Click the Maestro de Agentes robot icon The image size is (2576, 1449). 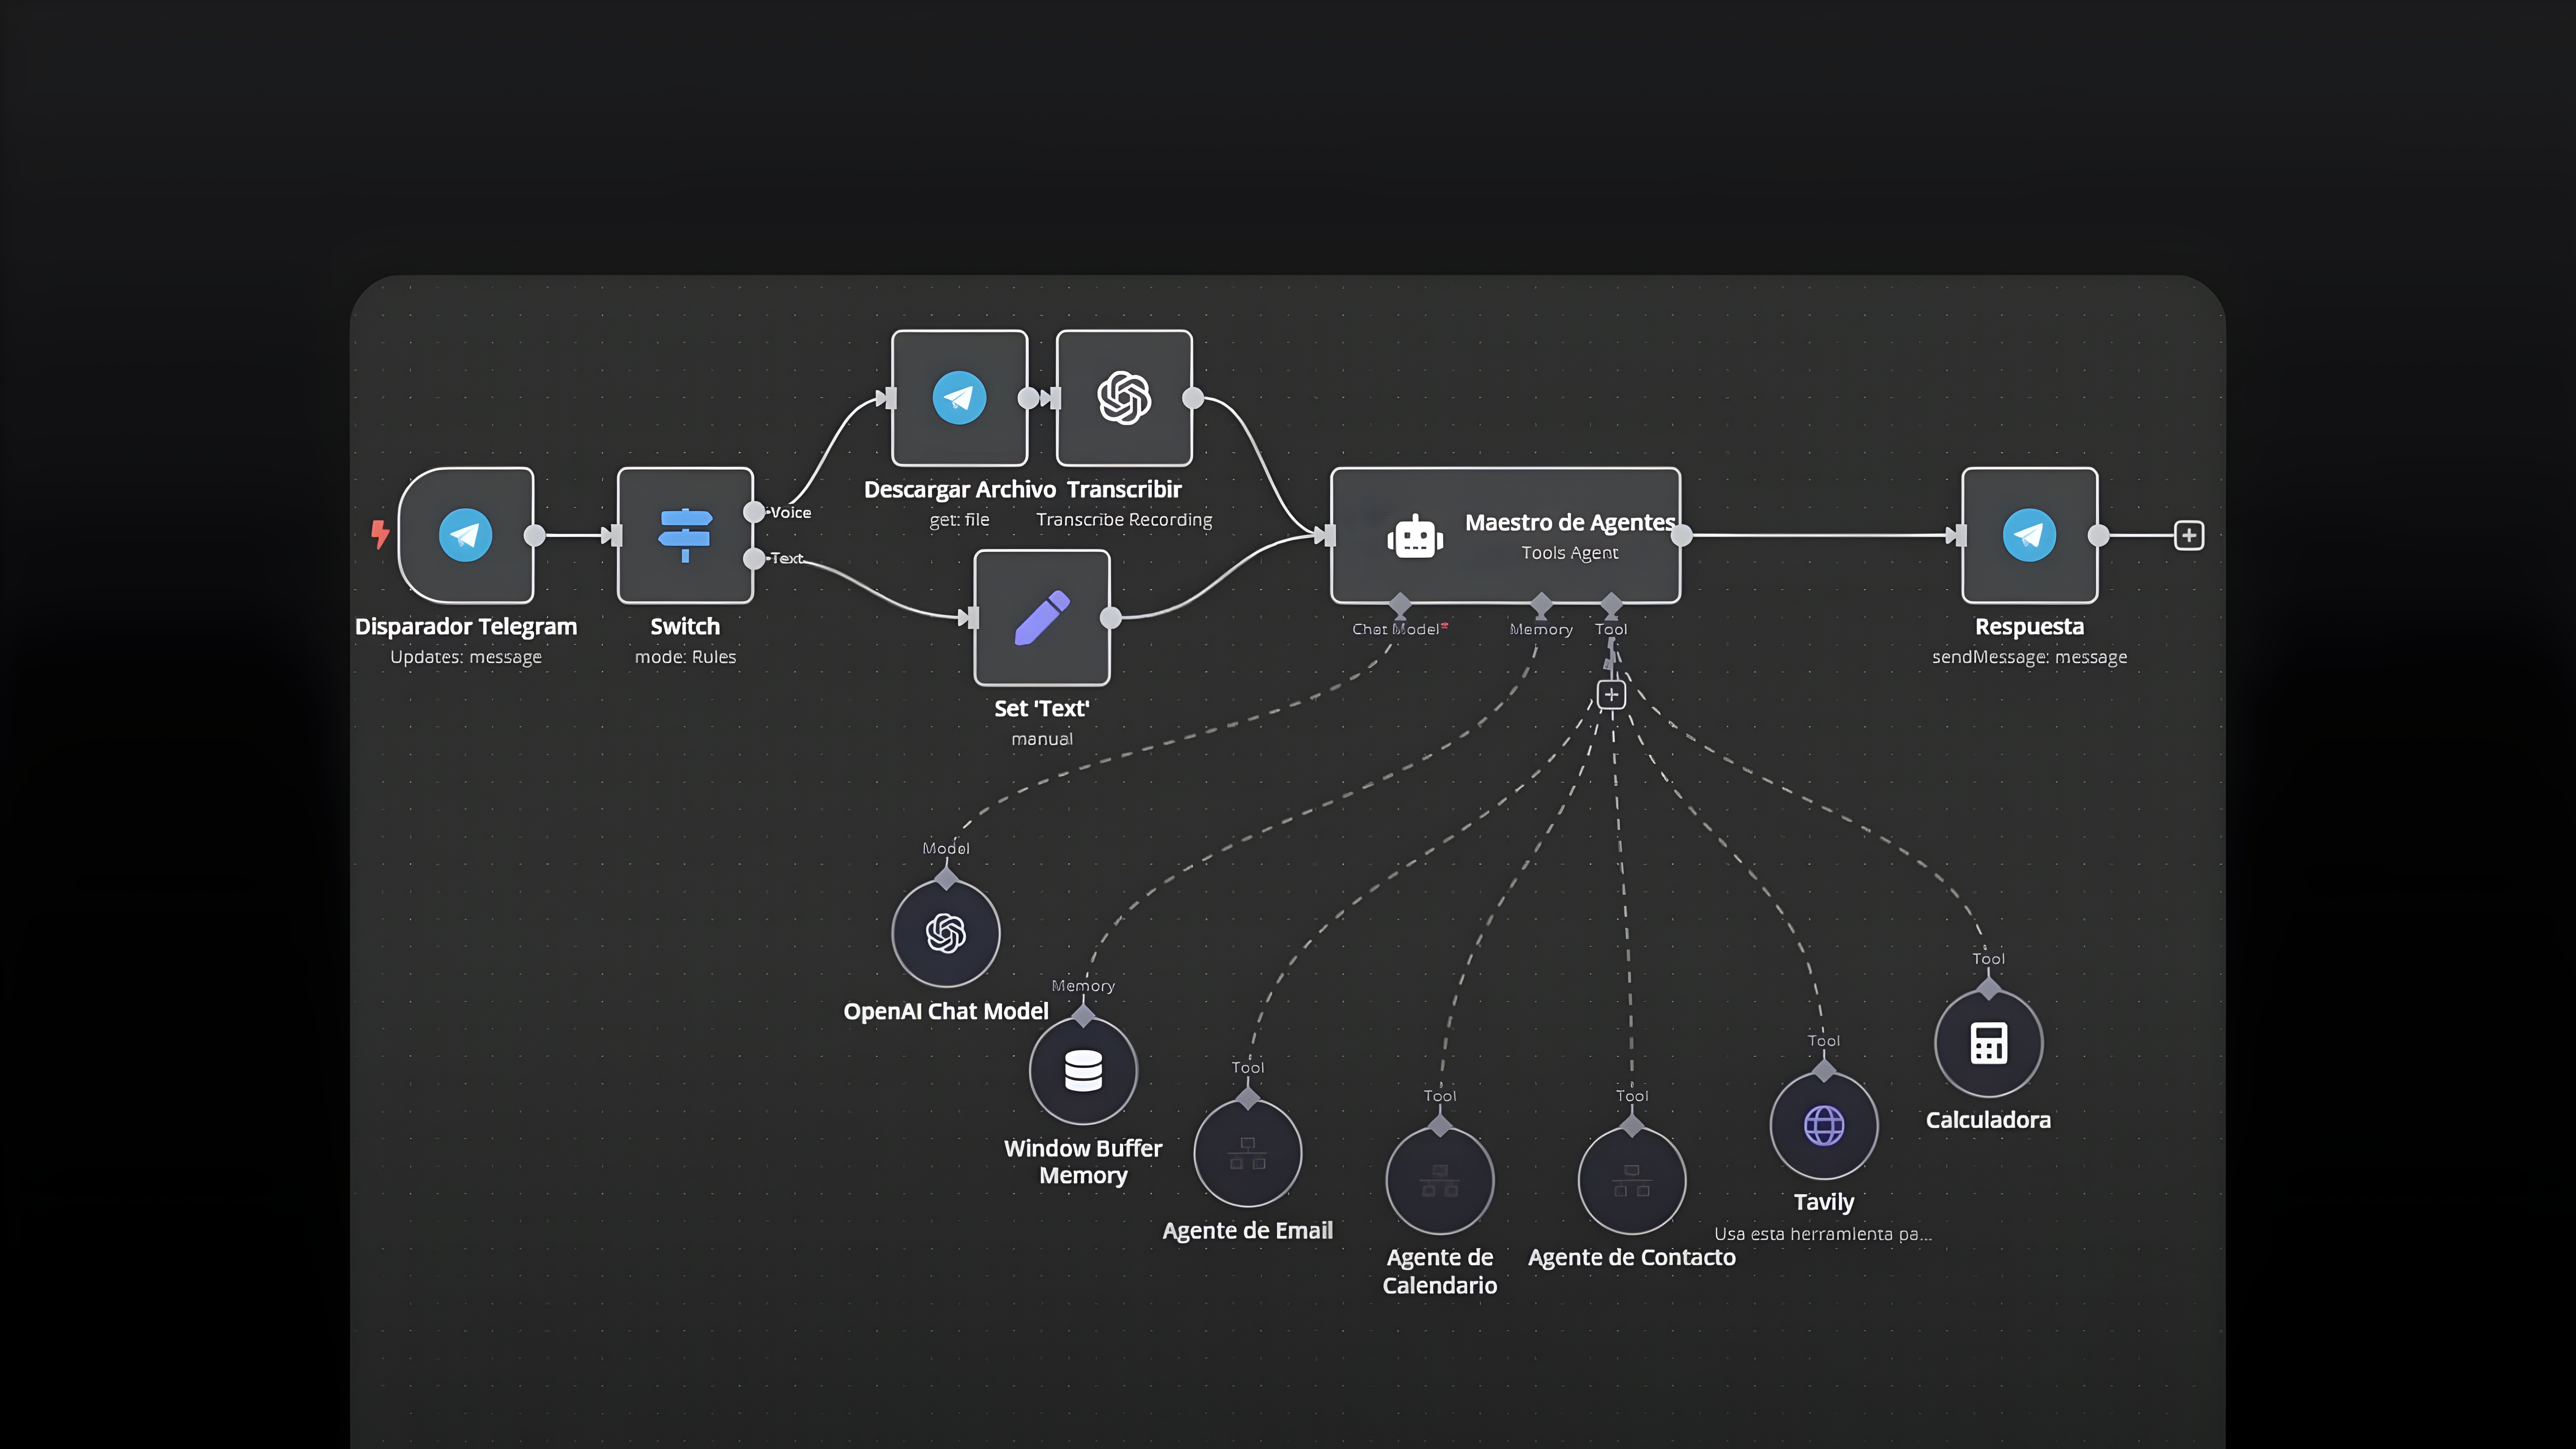click(1415, 537)
